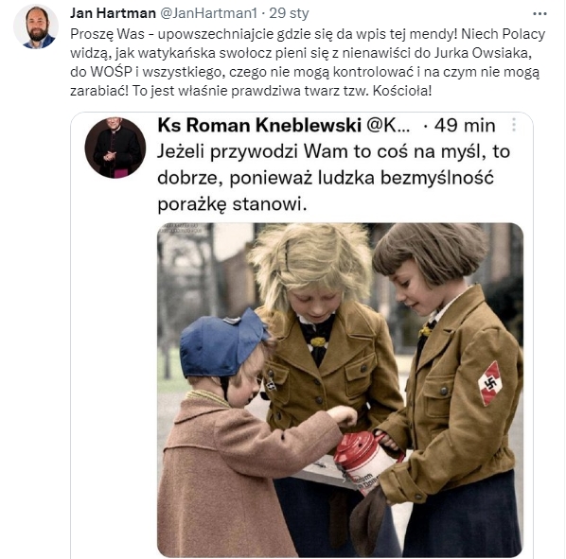Open the @JanHartman1 handle link
Image resolution: width=566 pixels, height=559 pixels.
208,13
